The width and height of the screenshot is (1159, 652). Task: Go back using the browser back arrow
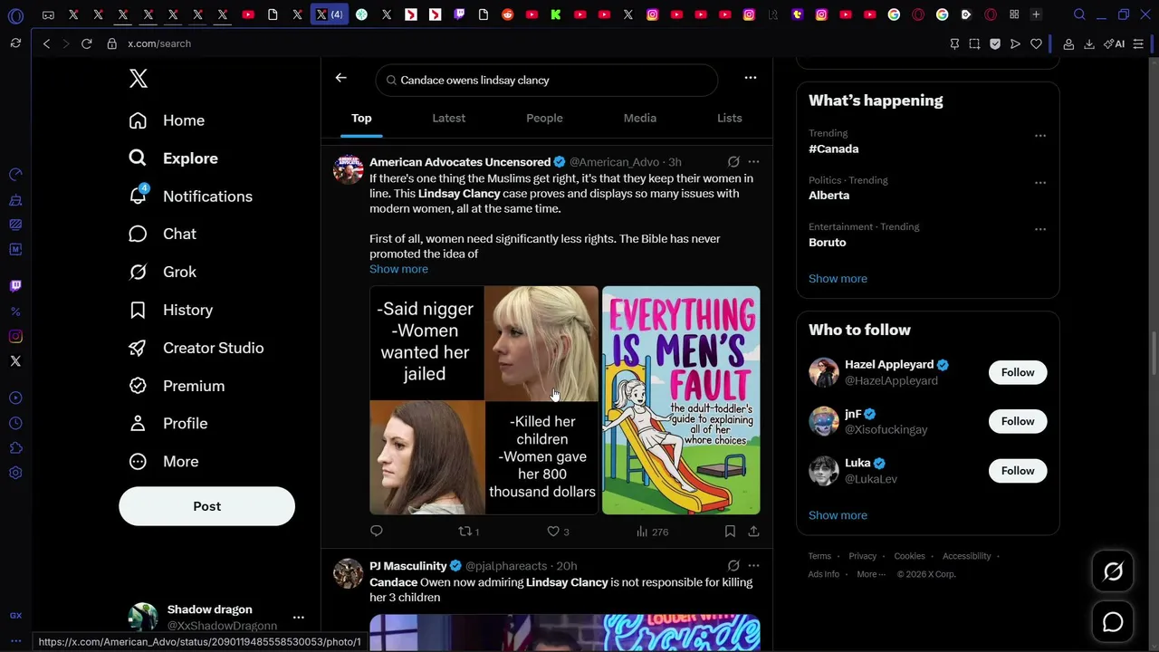pyautogui.click(x=46, y=43)
